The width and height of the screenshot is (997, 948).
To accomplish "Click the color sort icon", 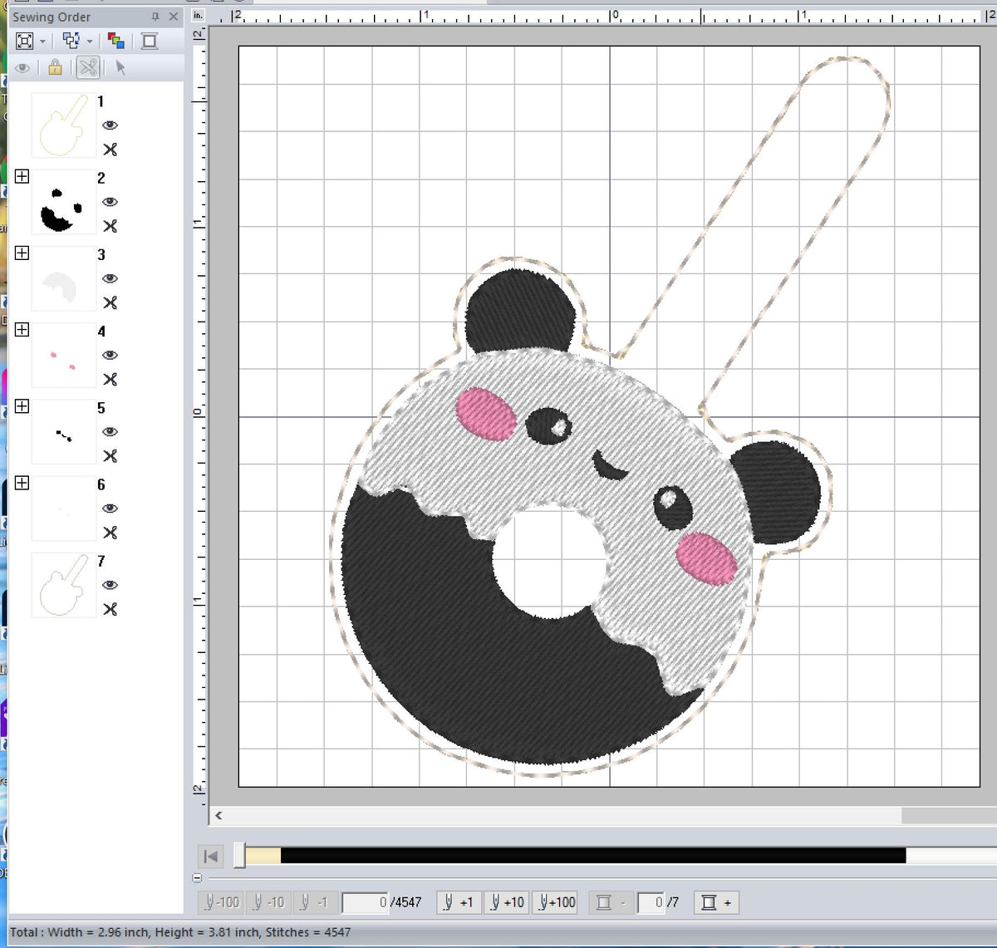I will tap(117, 39).
